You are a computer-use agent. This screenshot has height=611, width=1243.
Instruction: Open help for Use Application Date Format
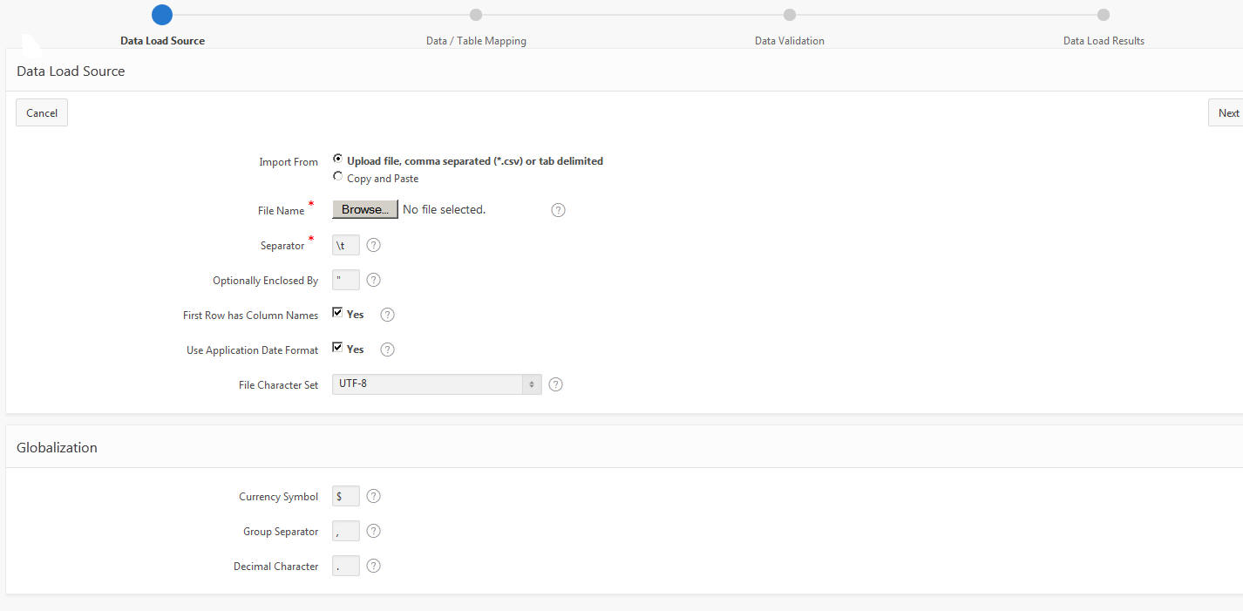(x=388, y=350)
